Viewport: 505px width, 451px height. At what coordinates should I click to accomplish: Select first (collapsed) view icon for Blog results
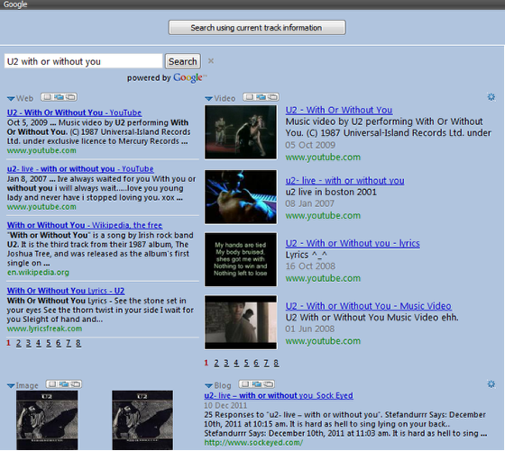tap(244, 384)
